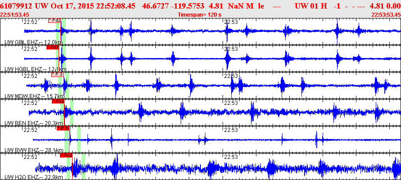Image resolution: width=401 pixels, height=180 pixels.
Task: Select the UW H2O EHZ 32.9km station label
Action: click(33, 177)
